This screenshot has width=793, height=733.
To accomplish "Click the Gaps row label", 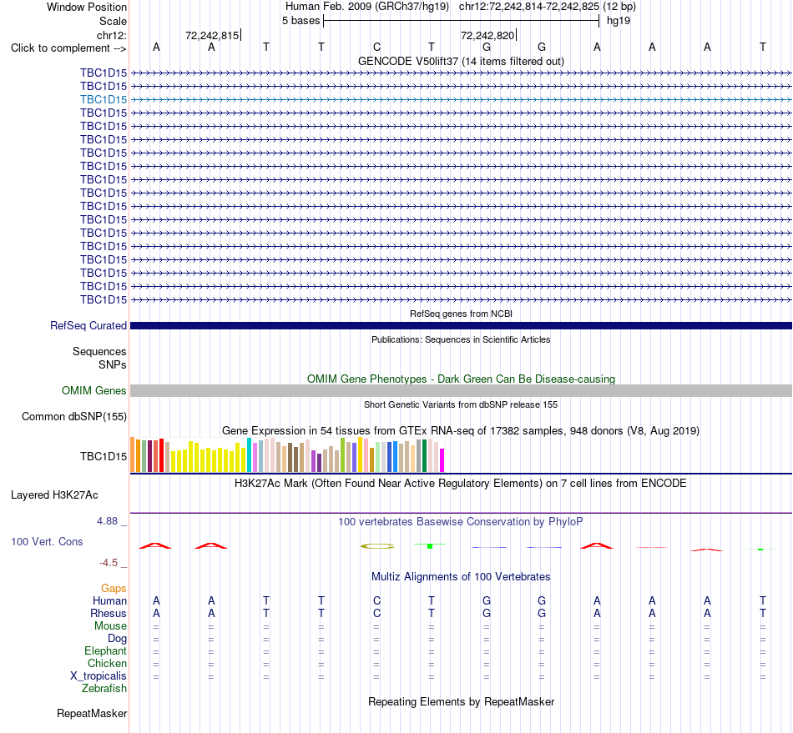I will tap(114, 588).
